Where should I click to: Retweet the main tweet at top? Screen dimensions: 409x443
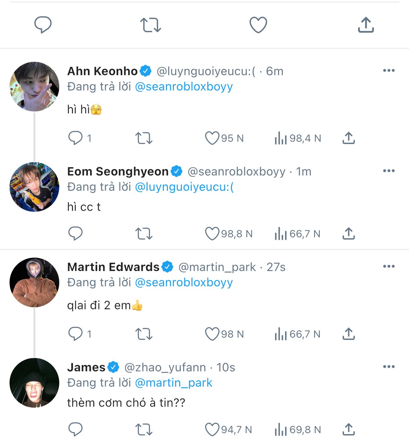tap(151, 25)
